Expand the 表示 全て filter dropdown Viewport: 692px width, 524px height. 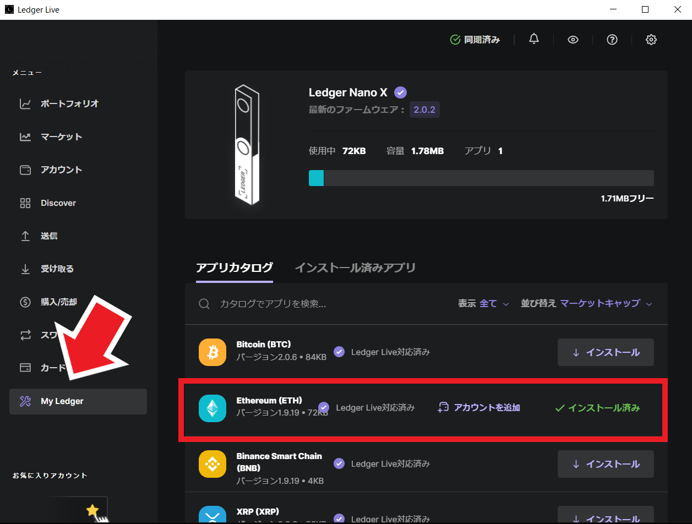pyautogui.click(x=483, y=303)
